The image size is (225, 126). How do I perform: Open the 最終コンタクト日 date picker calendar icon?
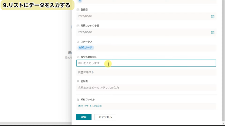(213, 32)
